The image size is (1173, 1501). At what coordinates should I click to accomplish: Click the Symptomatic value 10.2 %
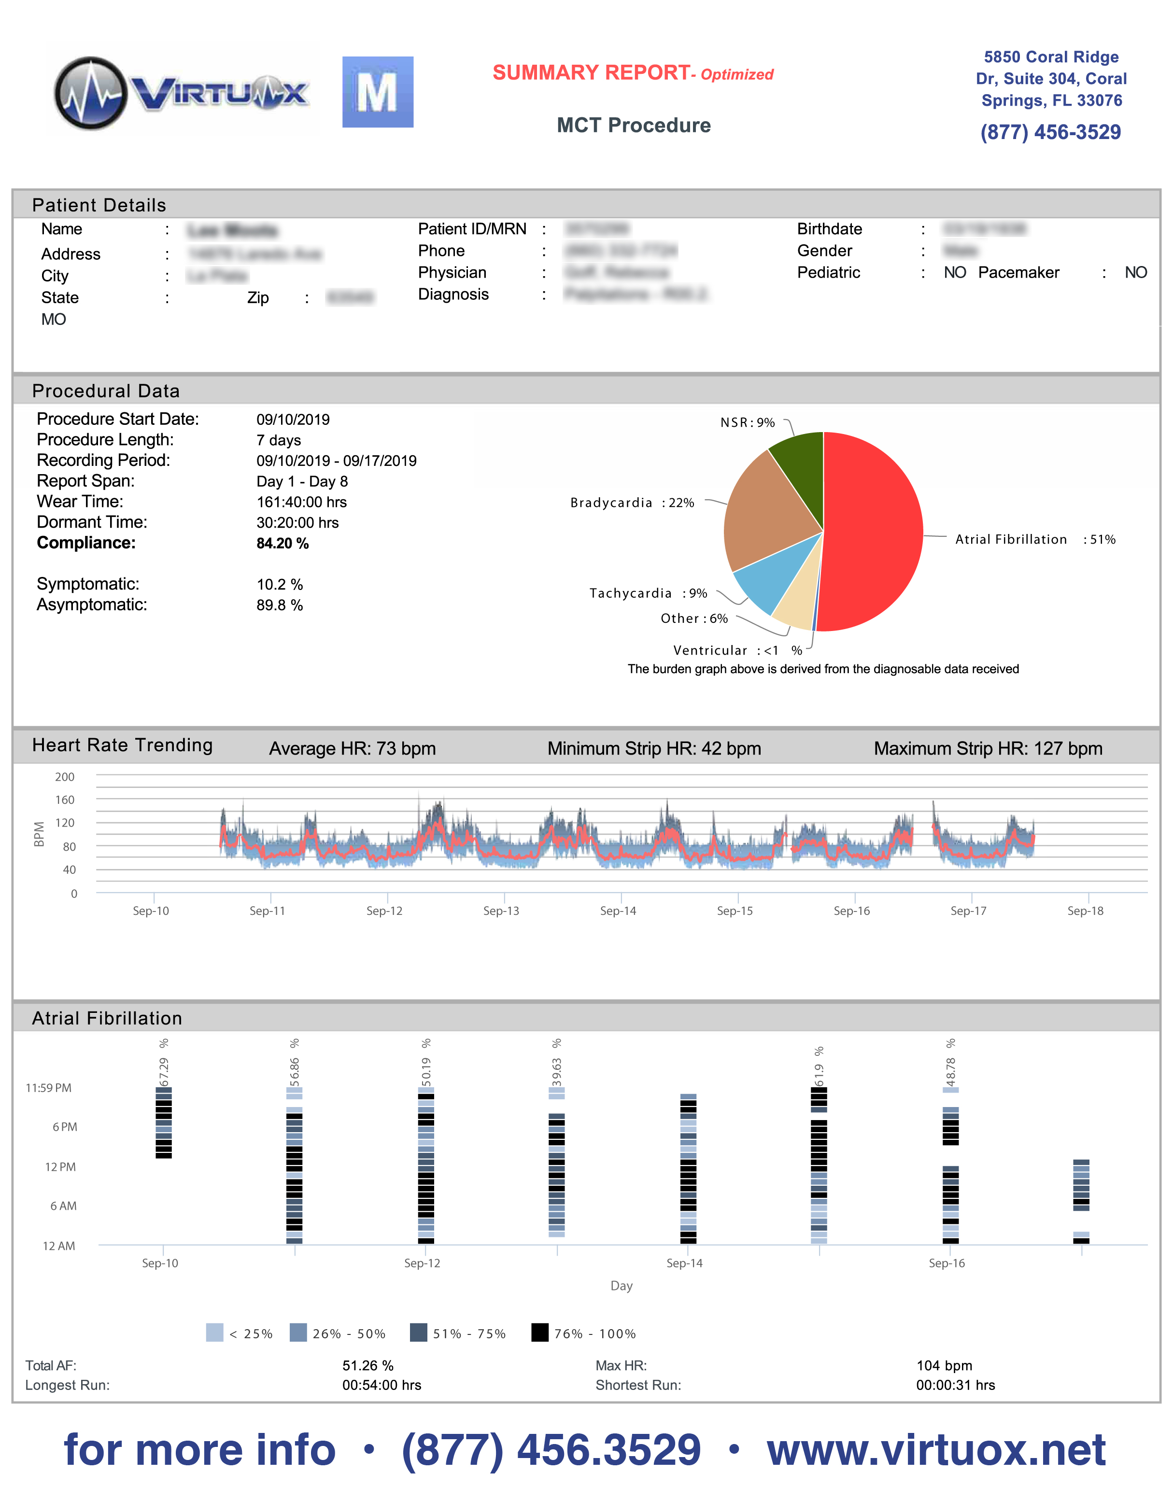coord(279,584)
